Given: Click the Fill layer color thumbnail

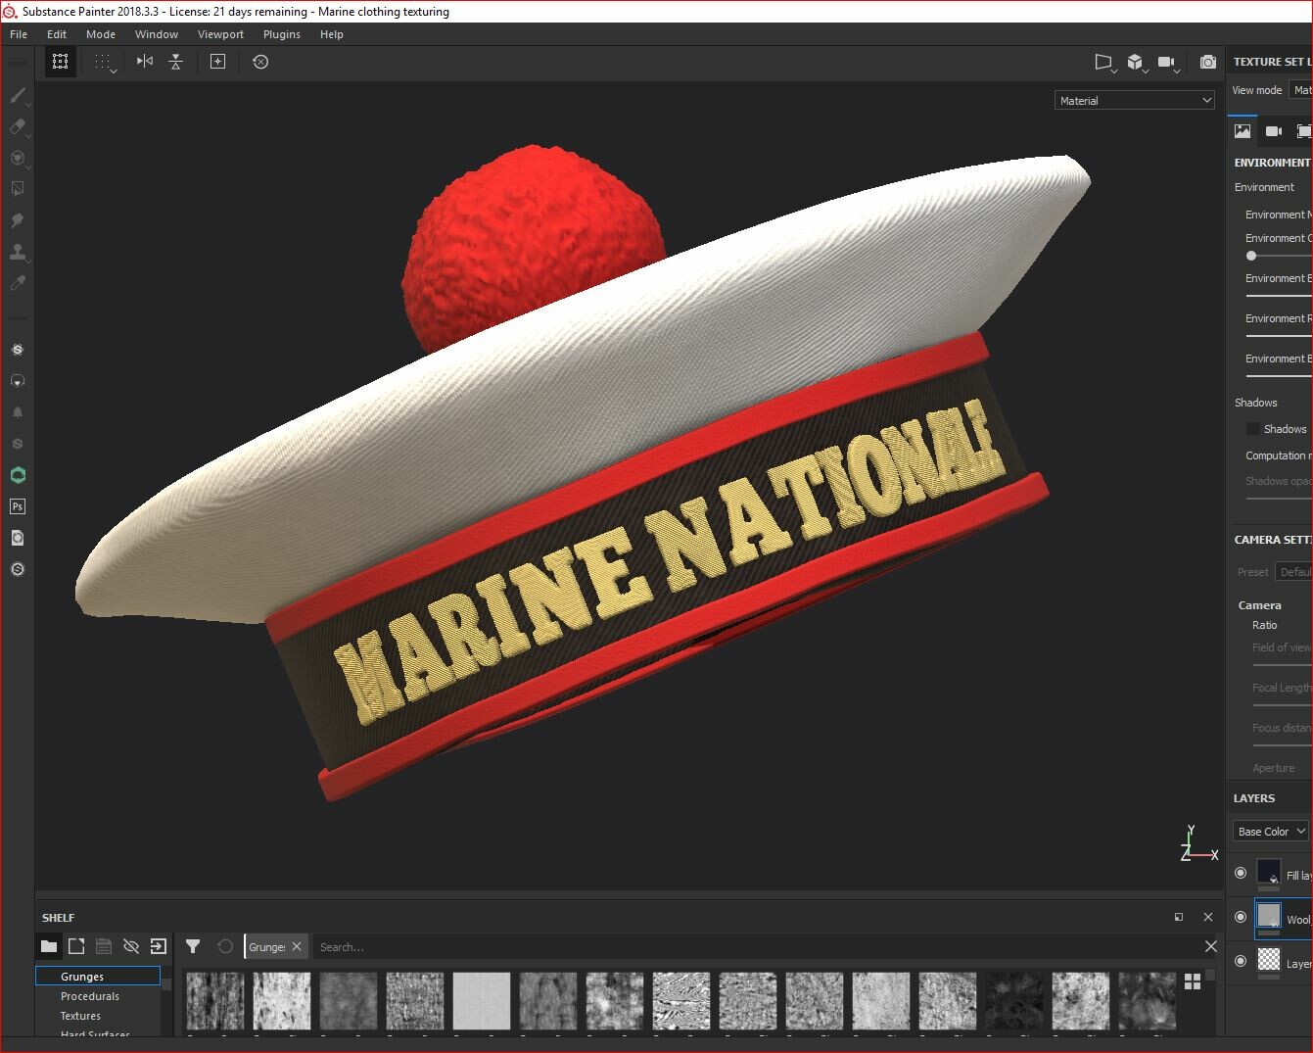Looking at the screenshot, I should tap(1269, 871).
